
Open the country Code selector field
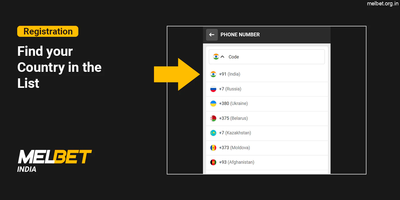click(266, 56)
